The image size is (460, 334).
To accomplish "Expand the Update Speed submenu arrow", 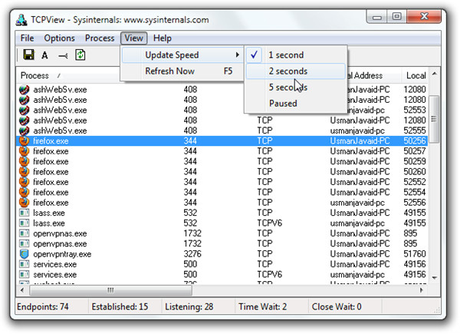I will coord(238,55).
